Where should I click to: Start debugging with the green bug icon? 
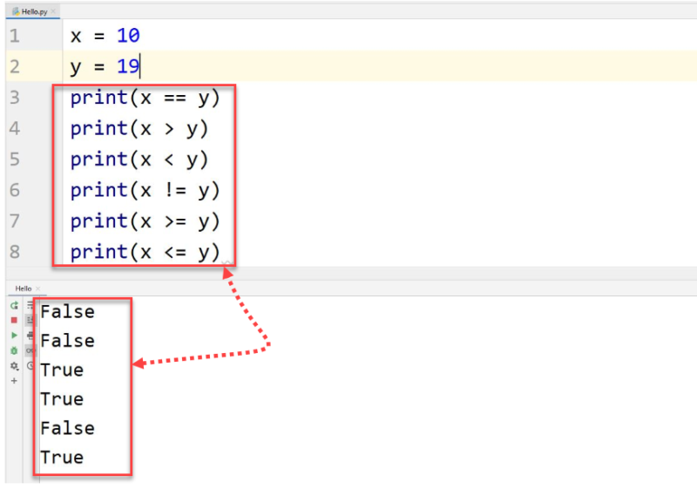[x=14, y=350]
